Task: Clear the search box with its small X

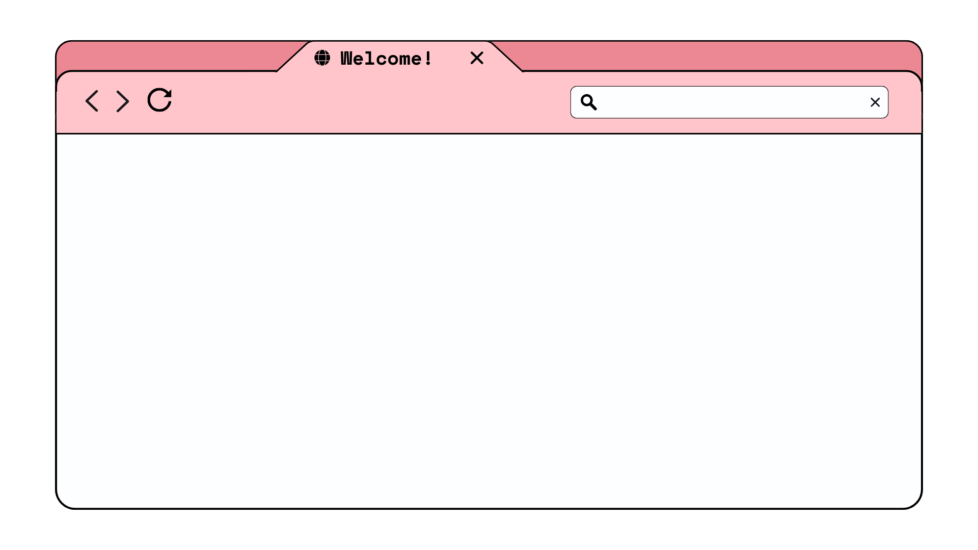Action: [x=875, y=102]
